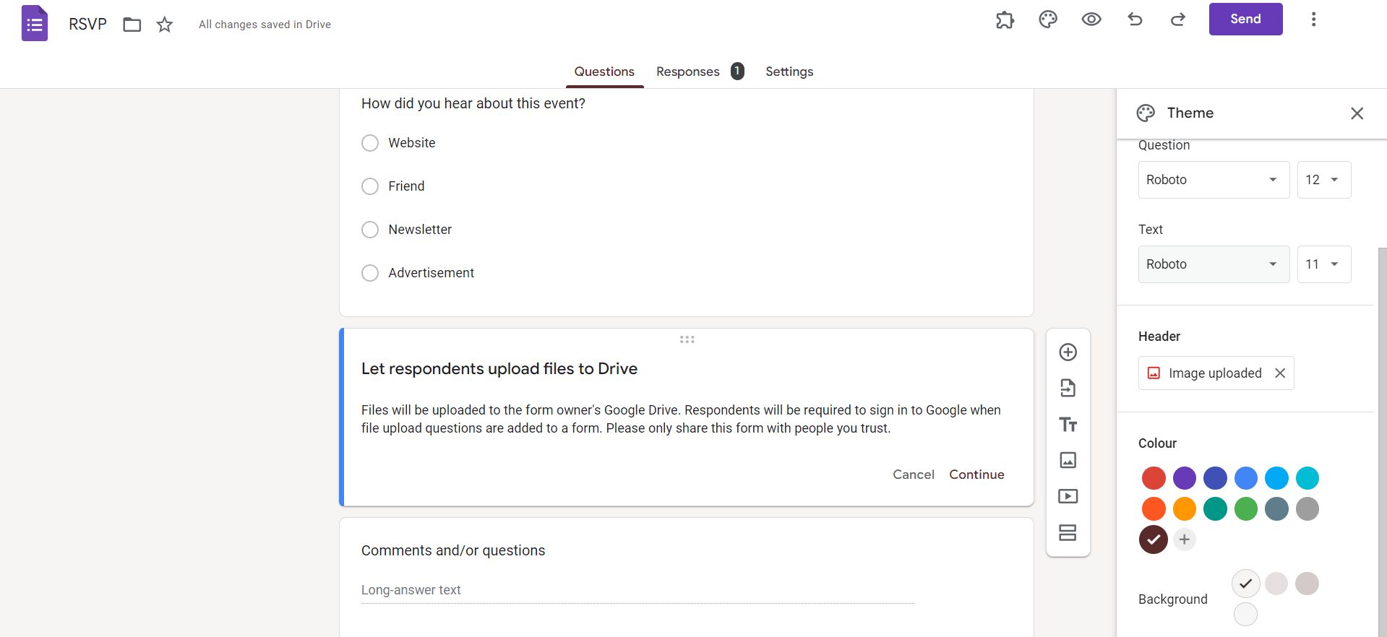
Task: Open the Text font size 11 dropdown
Action: pos(1323,264)
